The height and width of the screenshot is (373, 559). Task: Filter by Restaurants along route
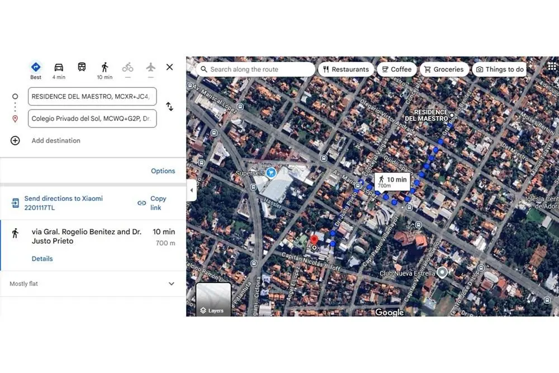(347, 69)
